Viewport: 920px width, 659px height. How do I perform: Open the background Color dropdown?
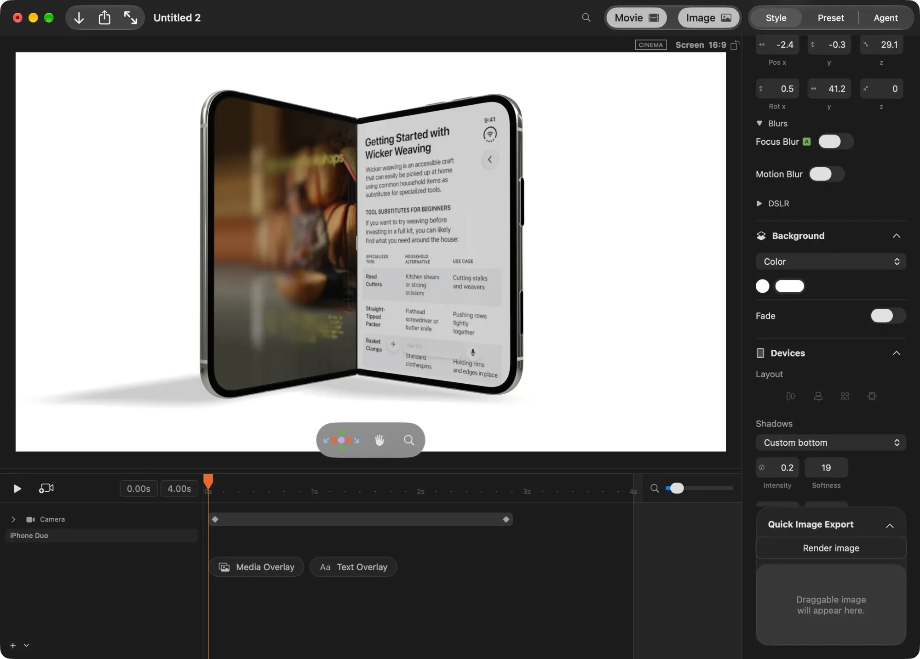[x=831, y=261]
